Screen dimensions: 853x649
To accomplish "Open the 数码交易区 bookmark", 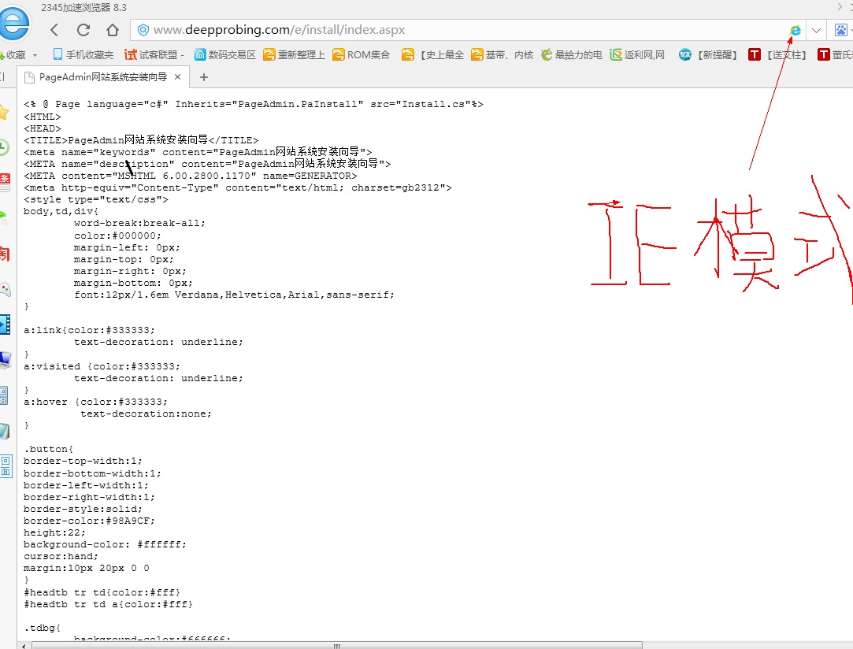I will (x=225, y=55).
